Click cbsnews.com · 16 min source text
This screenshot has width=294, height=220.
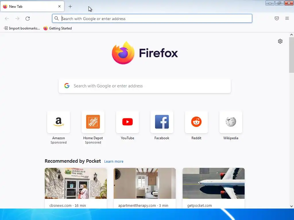point(68,205)
